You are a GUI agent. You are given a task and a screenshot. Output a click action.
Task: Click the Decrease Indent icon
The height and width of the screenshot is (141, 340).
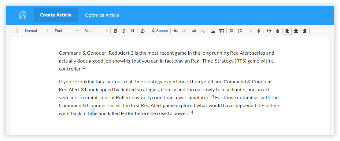pos(250,31)
